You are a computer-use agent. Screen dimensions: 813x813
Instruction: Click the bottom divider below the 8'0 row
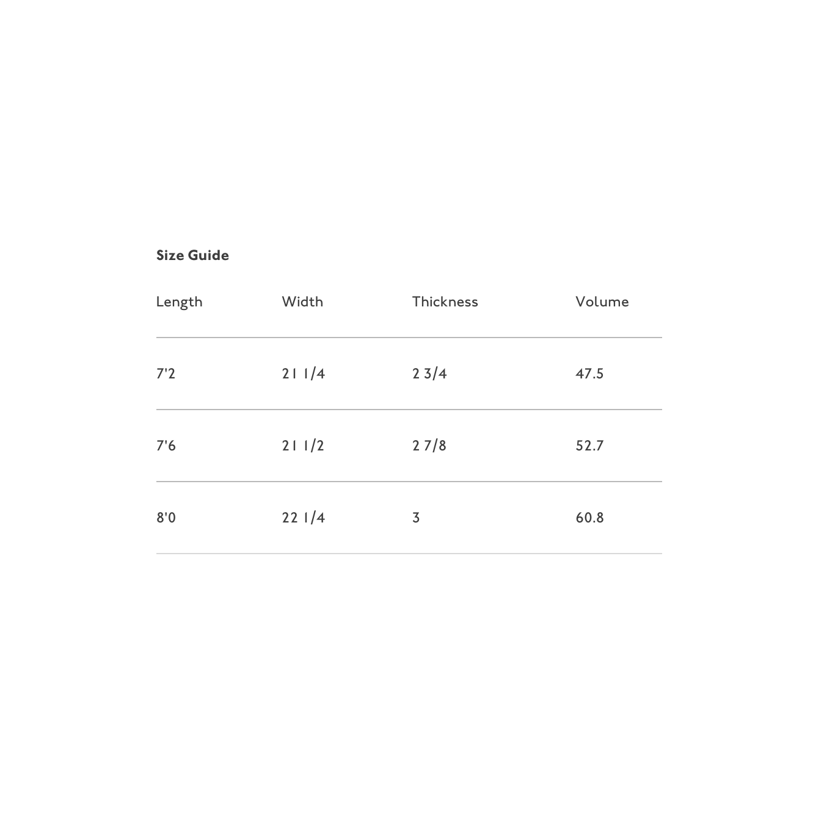coord(409,554)
